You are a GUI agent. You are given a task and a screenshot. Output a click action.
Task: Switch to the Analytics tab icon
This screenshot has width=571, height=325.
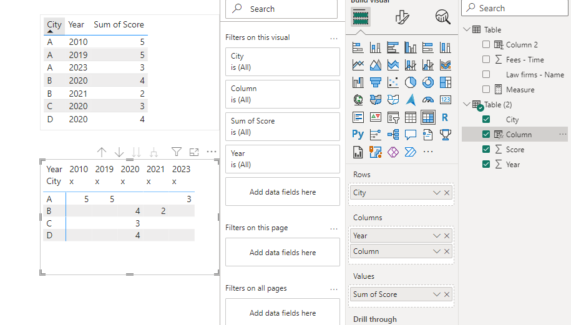443,17
